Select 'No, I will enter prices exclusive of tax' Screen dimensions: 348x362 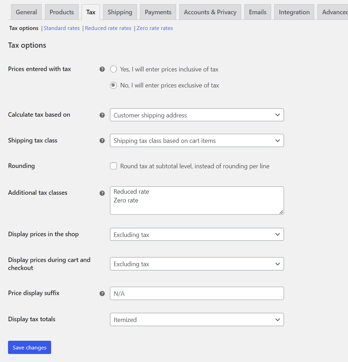point(113,85)
